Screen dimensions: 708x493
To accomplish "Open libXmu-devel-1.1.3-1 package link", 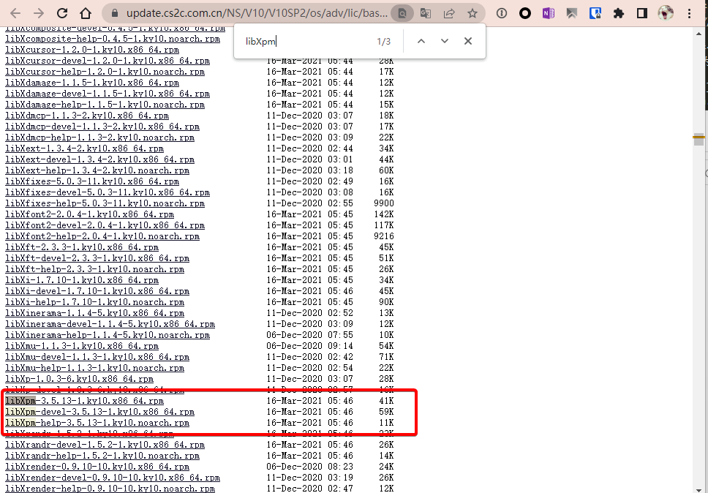I will click(x=97, y=357).
